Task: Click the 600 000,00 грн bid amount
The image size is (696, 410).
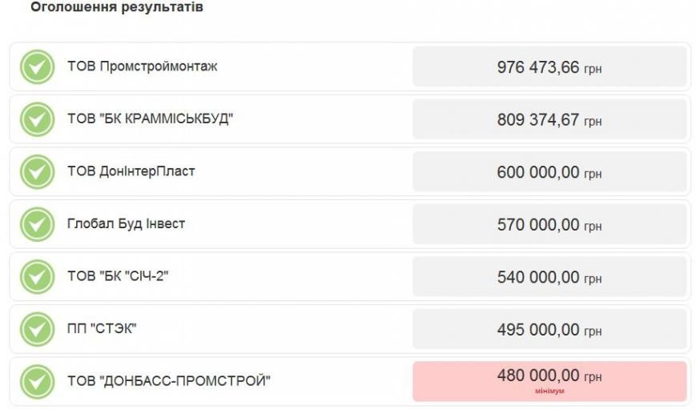Action: pos(549,171)
